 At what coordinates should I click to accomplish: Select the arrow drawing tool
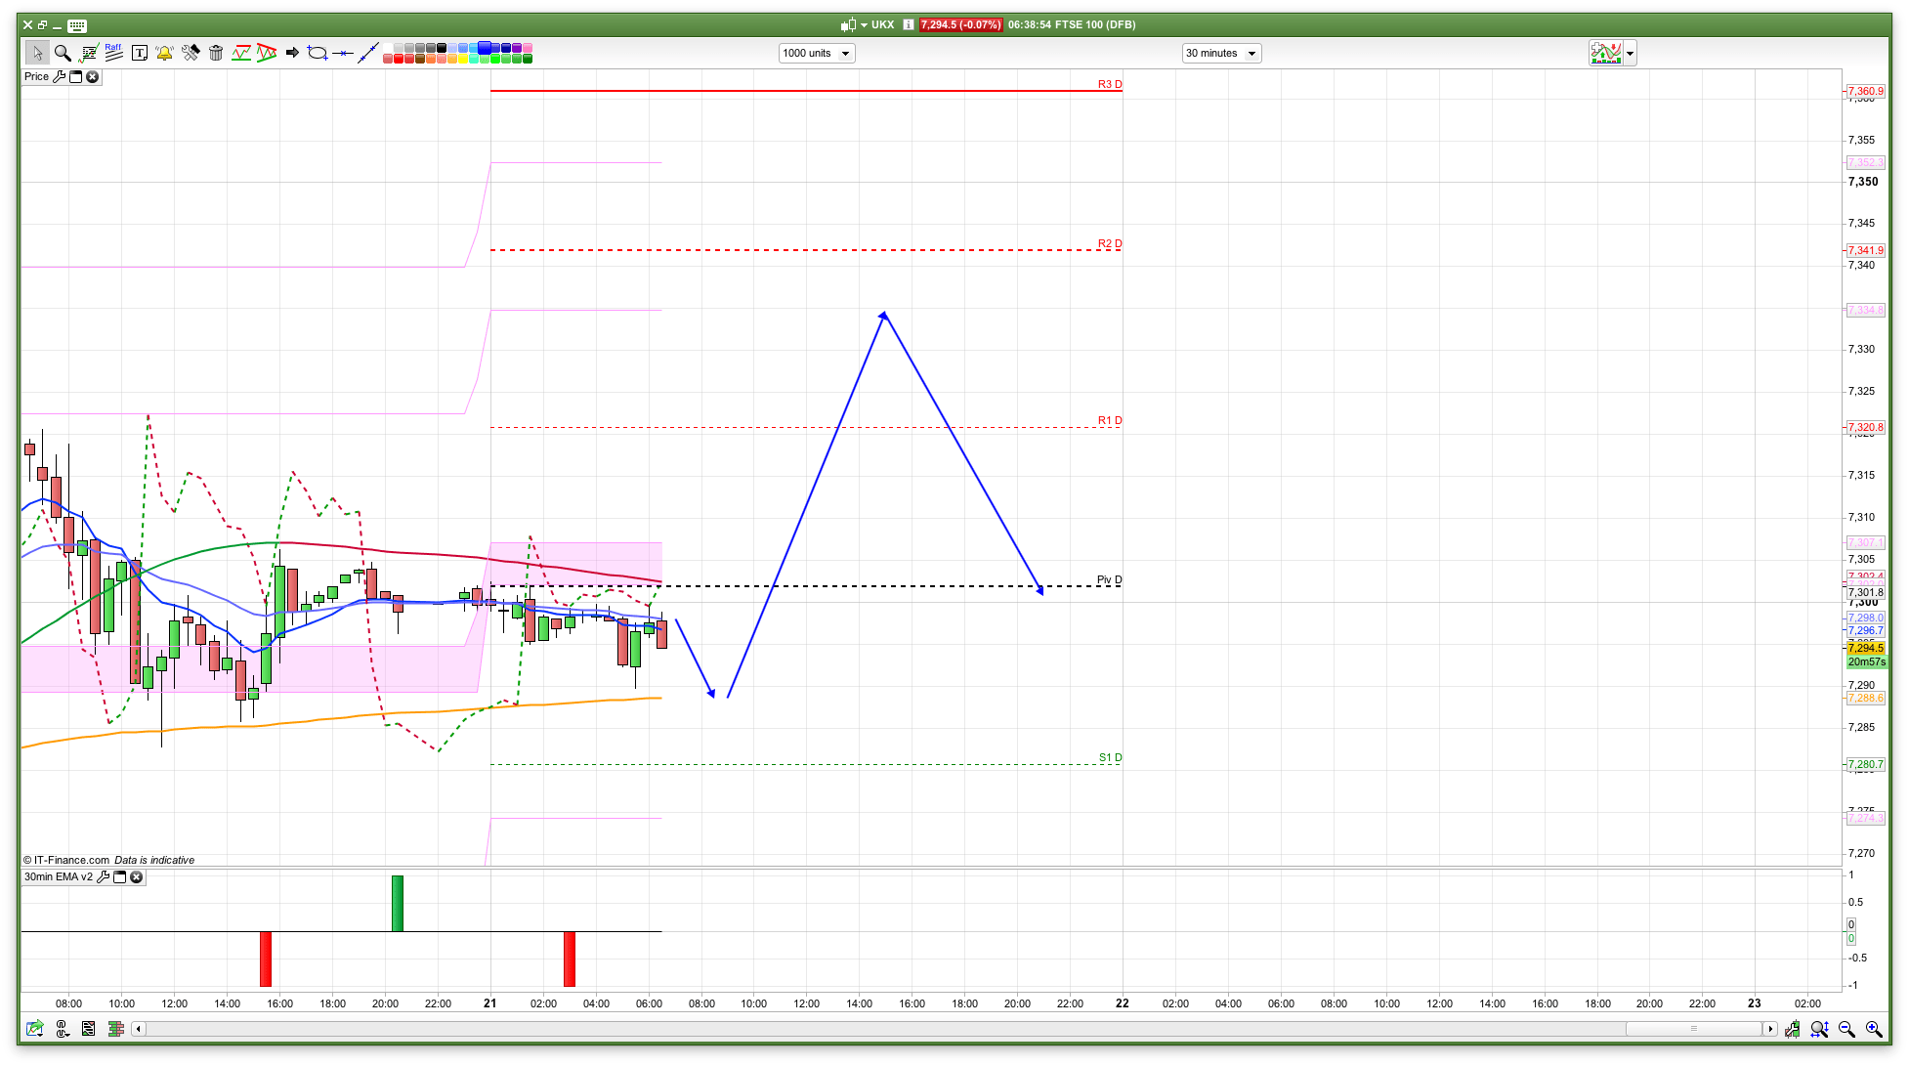pyautogui.click(x=292, y=53)
